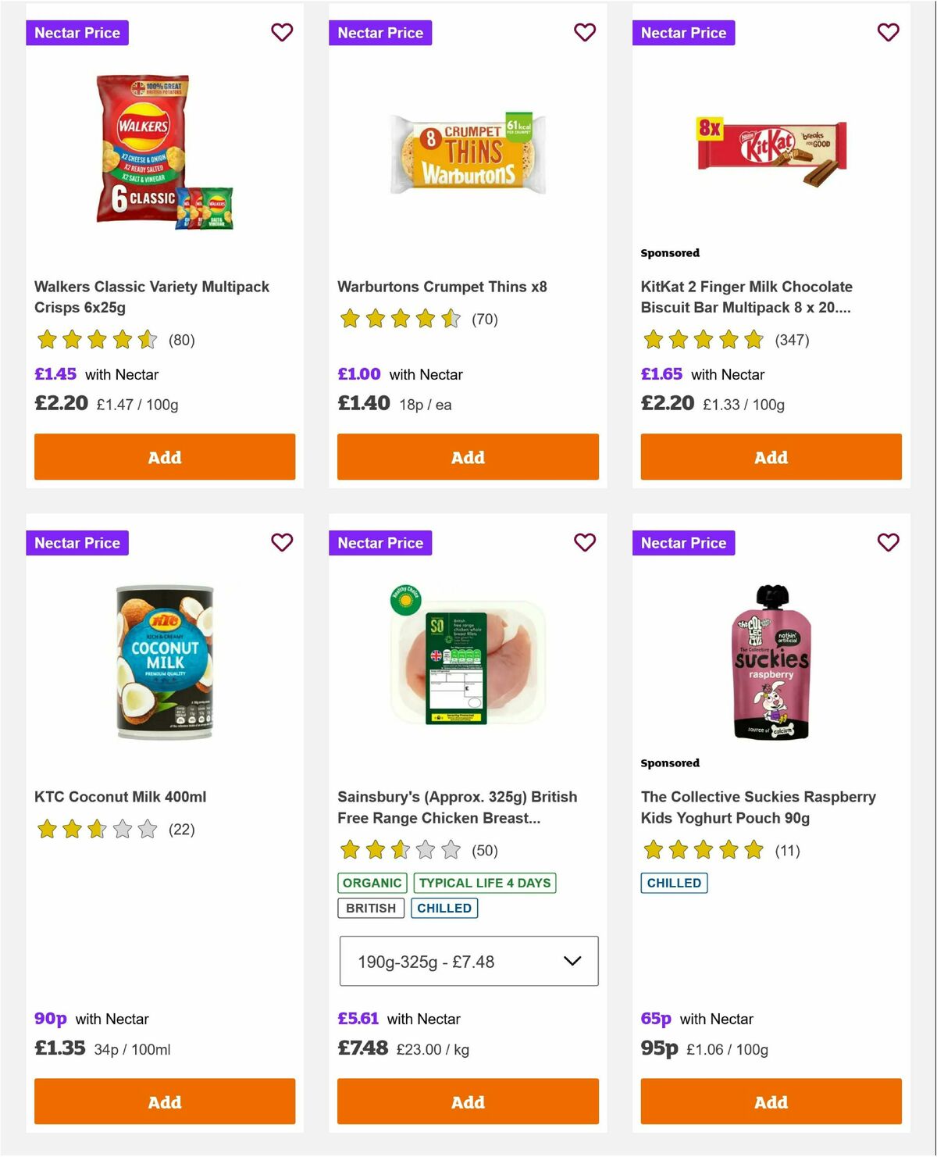Click the BRITISH tag under the chicken product
Screen dimensions: 937x1157
[370, 908]
